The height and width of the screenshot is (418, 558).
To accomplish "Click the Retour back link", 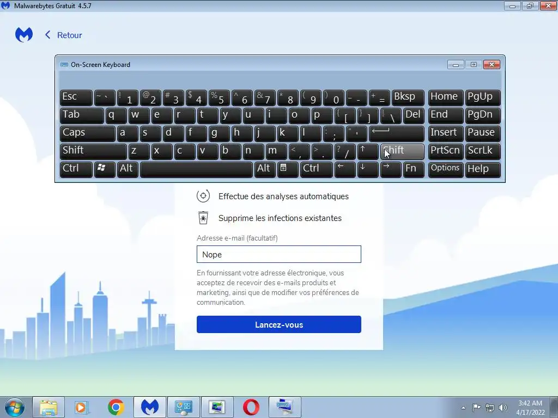I will click(x=63, y=35).
